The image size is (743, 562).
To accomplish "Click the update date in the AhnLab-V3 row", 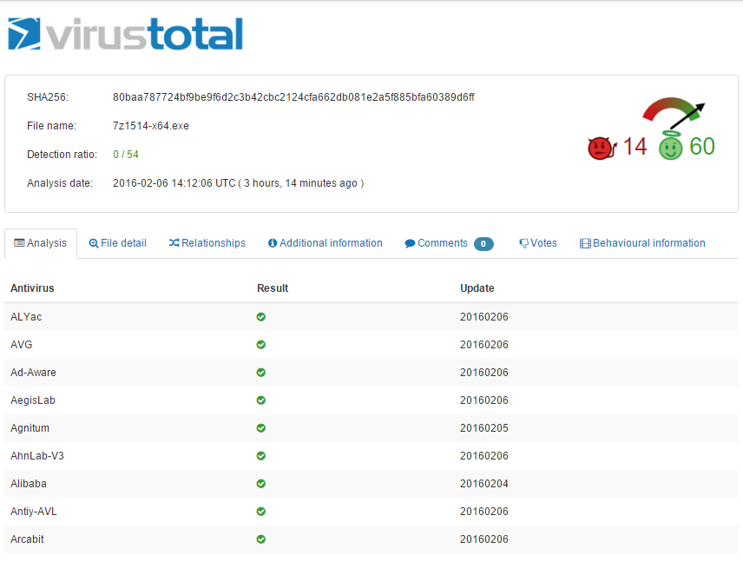I will 483,456.
